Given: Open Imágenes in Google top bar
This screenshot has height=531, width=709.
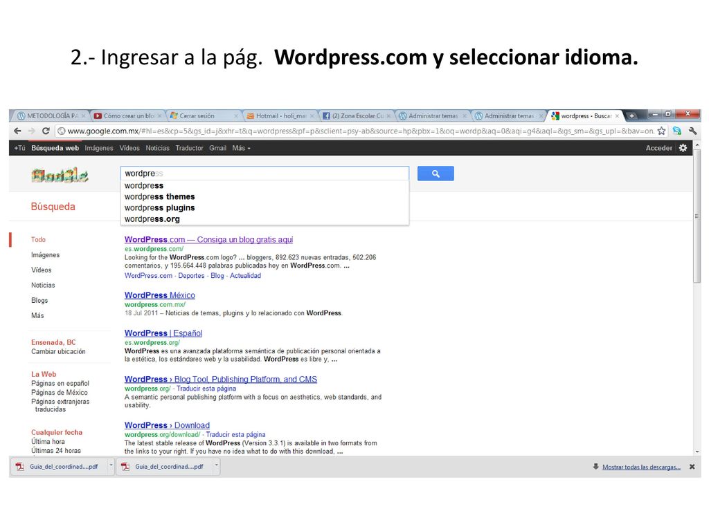Looking at the screenshot, I should point(99,148).
